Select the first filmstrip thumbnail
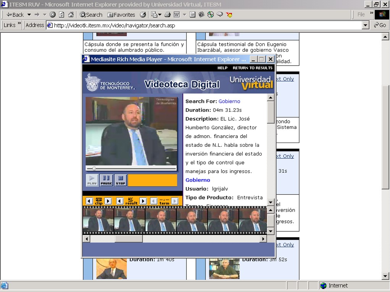 coord(98,220)
